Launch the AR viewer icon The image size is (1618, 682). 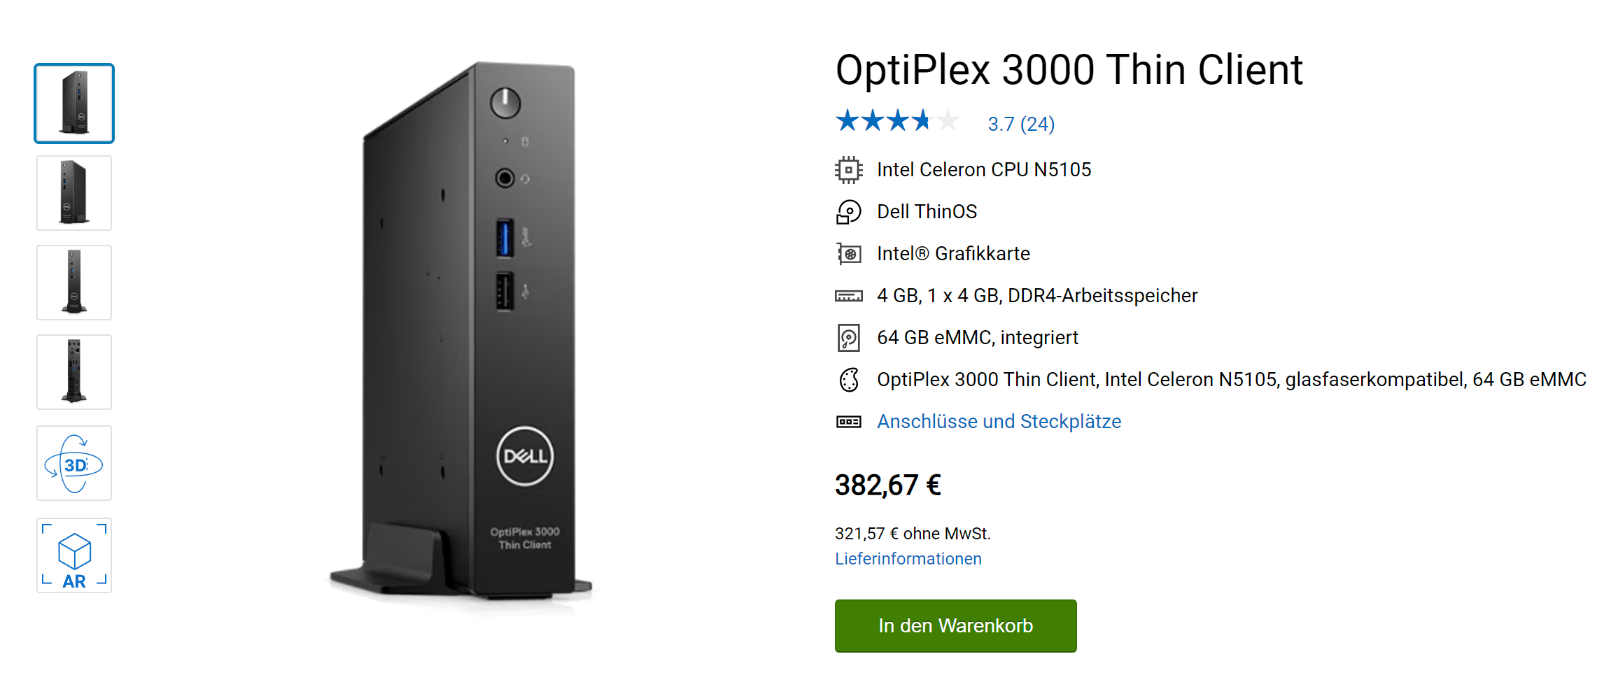(74, 555)
